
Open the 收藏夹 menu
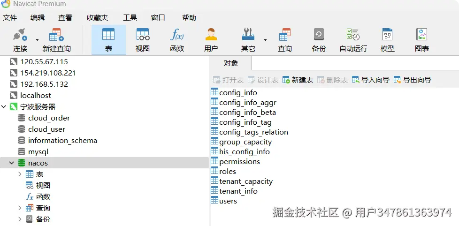(x=98, y=18)
